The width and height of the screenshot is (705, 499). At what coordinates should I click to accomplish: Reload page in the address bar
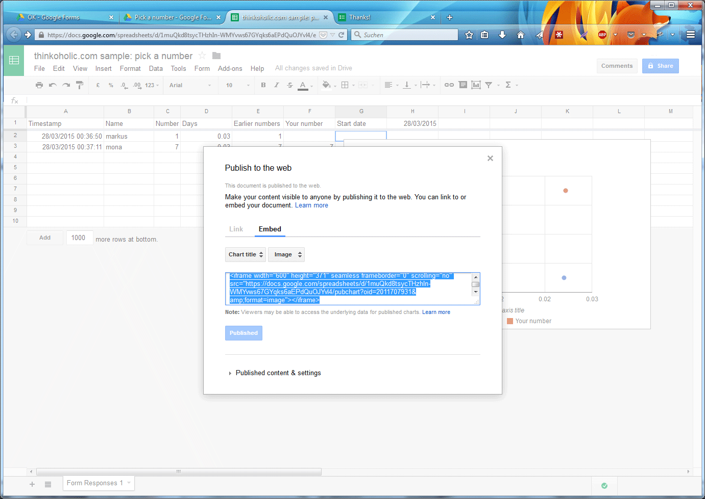[342, 35]
